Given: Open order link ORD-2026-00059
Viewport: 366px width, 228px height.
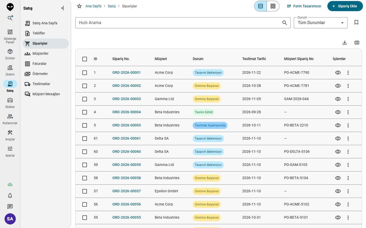Looking at the screenshot, I should coord(127,165).
